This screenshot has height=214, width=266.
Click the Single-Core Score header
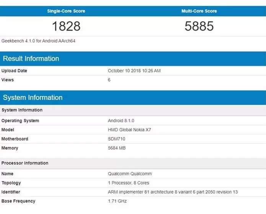pos(66,11)
